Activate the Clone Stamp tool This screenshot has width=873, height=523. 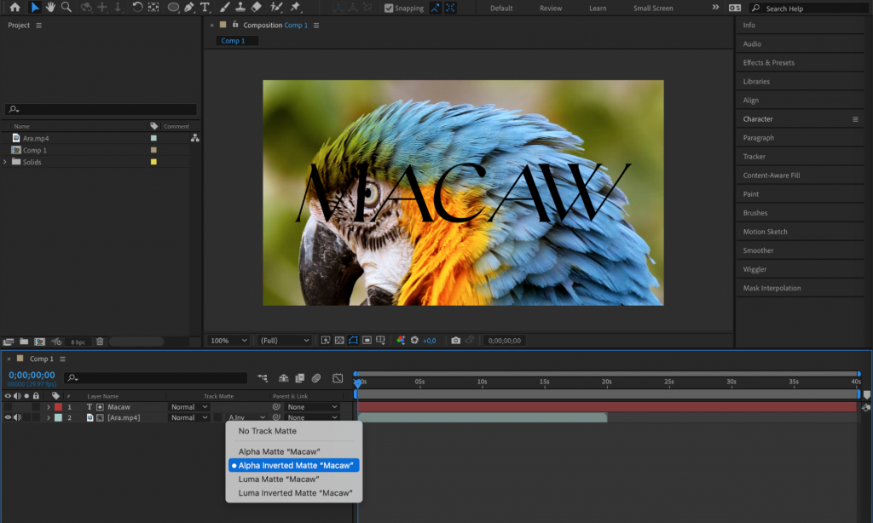click(240, 9)
